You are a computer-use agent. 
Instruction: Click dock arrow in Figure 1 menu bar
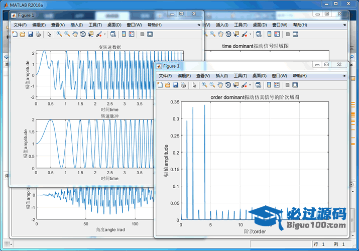click(x=199, y=25)
